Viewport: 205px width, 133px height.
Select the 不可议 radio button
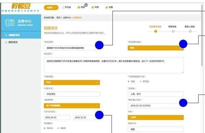(x=140, y=82)
